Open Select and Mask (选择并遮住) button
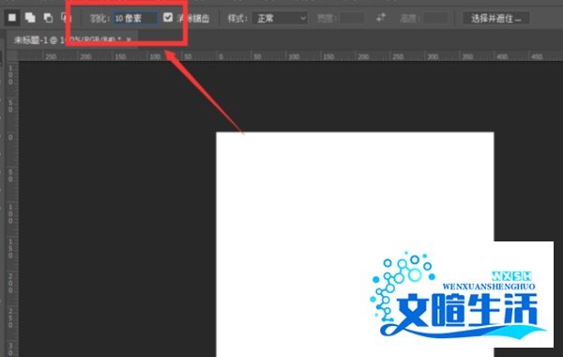563x357 pixels. [x=495, y=18]
